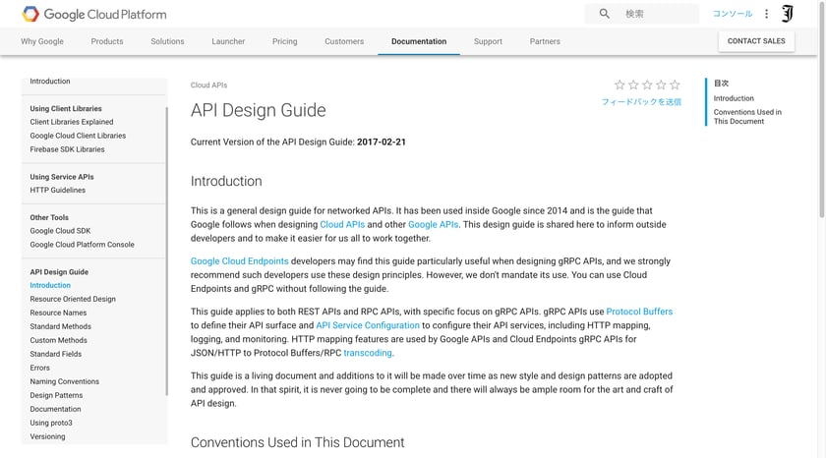
Task: Open the Why Google navigation menu
Action: point(42,41)
